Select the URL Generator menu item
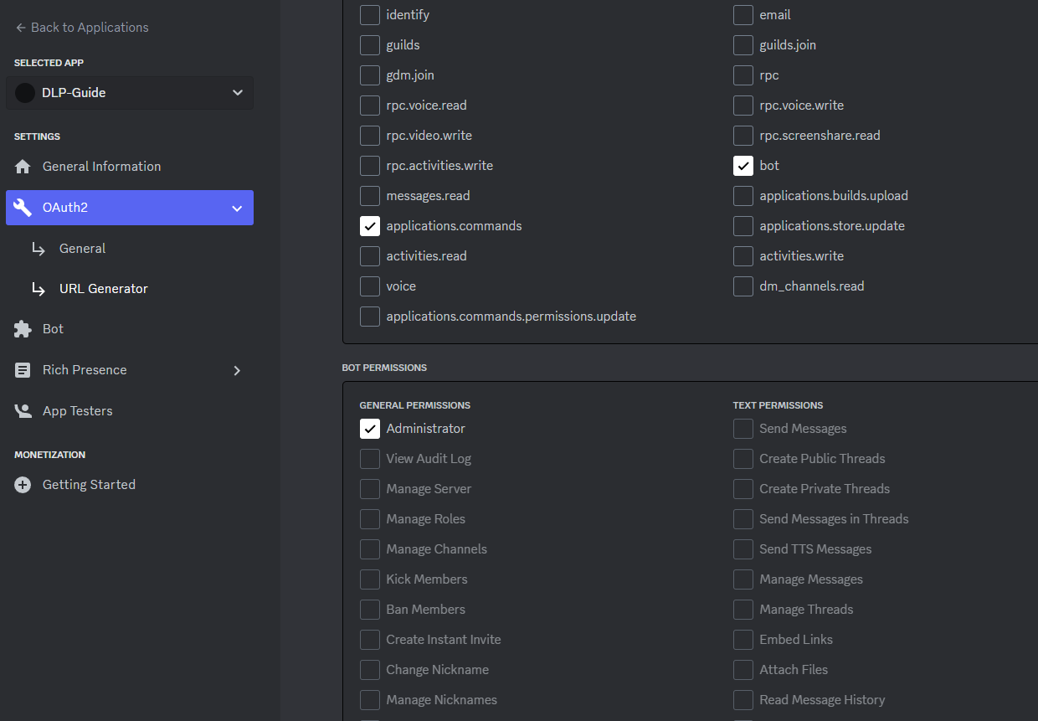This screenshot has width=1038, height=721. click(x=103, y=289)
